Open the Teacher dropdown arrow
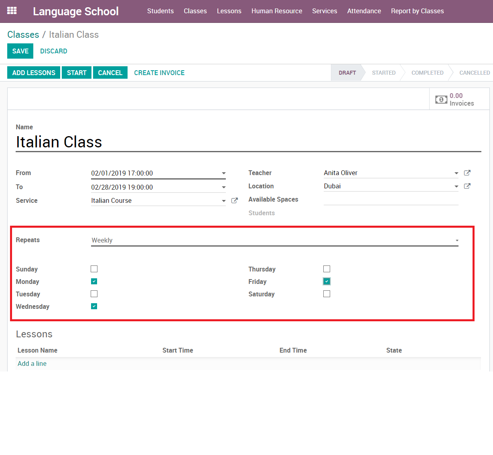 tap(456, 173)
